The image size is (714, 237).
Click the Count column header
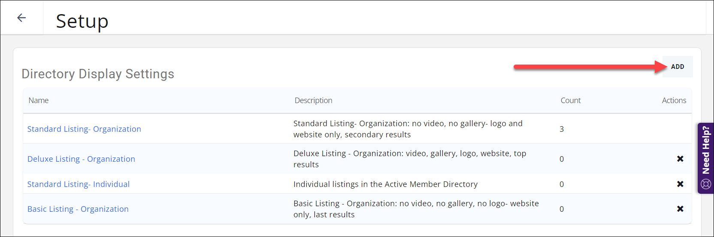tap(570, 101)
